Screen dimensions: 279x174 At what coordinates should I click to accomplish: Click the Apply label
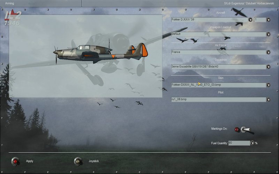click(x=30, y=161)
